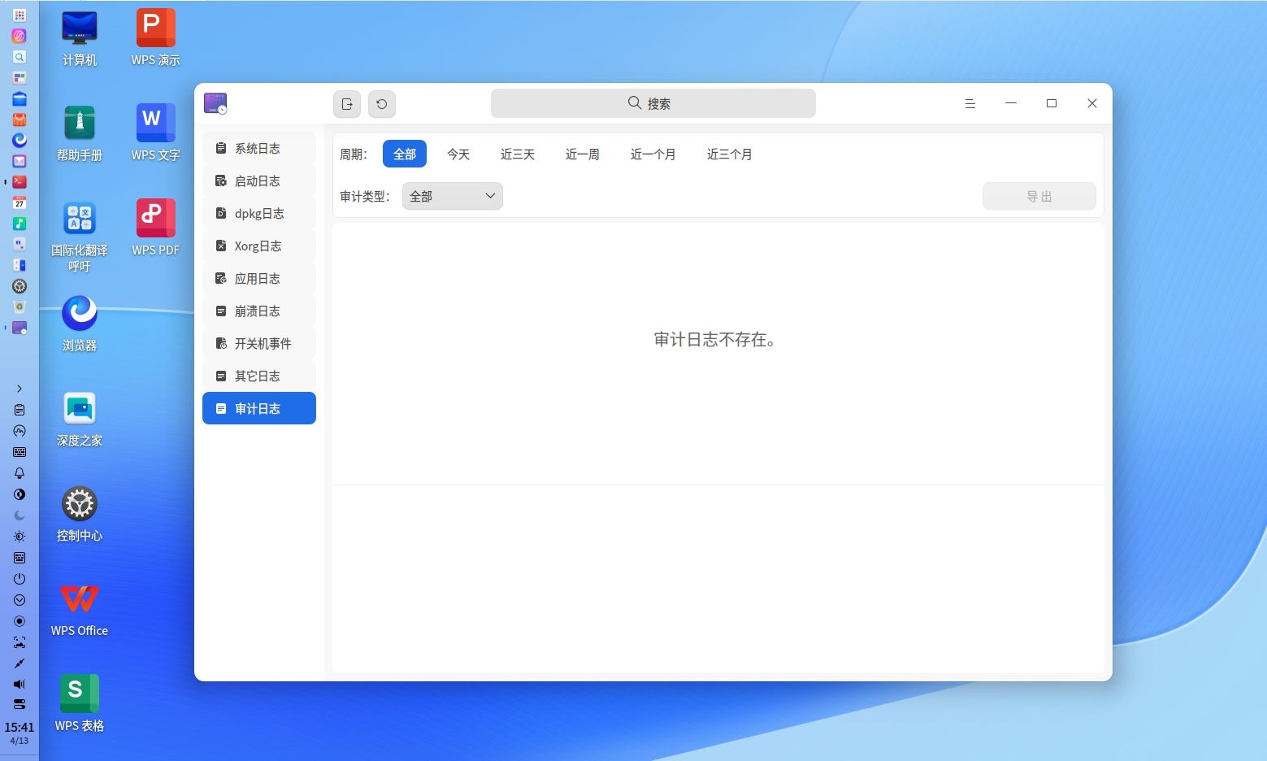Open the 帮助手册 desktop icon
1267x761 pixels.
coord(80,133)
